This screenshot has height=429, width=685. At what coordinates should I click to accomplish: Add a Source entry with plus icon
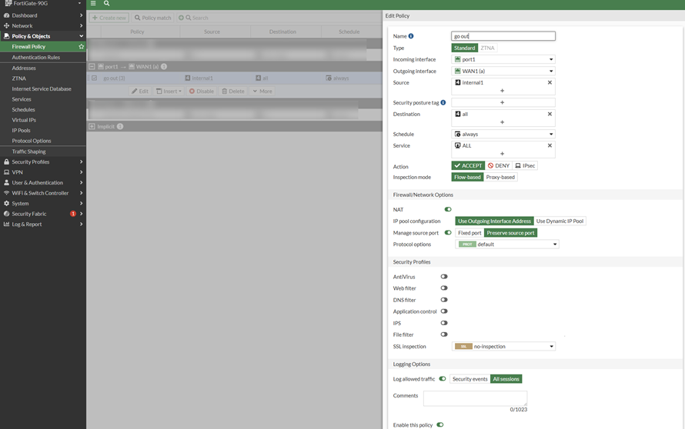(502, 91)
